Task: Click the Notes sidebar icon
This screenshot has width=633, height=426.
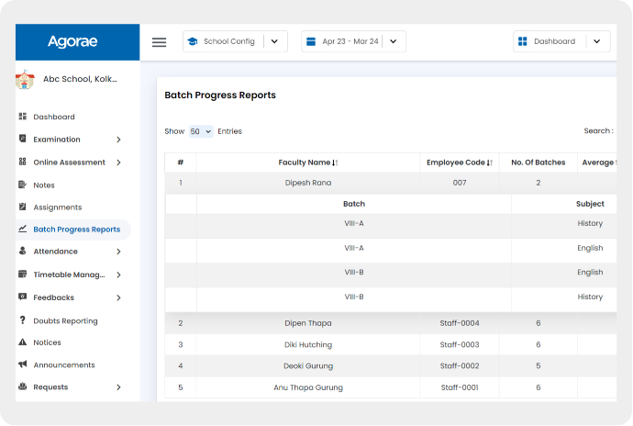Action: tap(23, 185)
